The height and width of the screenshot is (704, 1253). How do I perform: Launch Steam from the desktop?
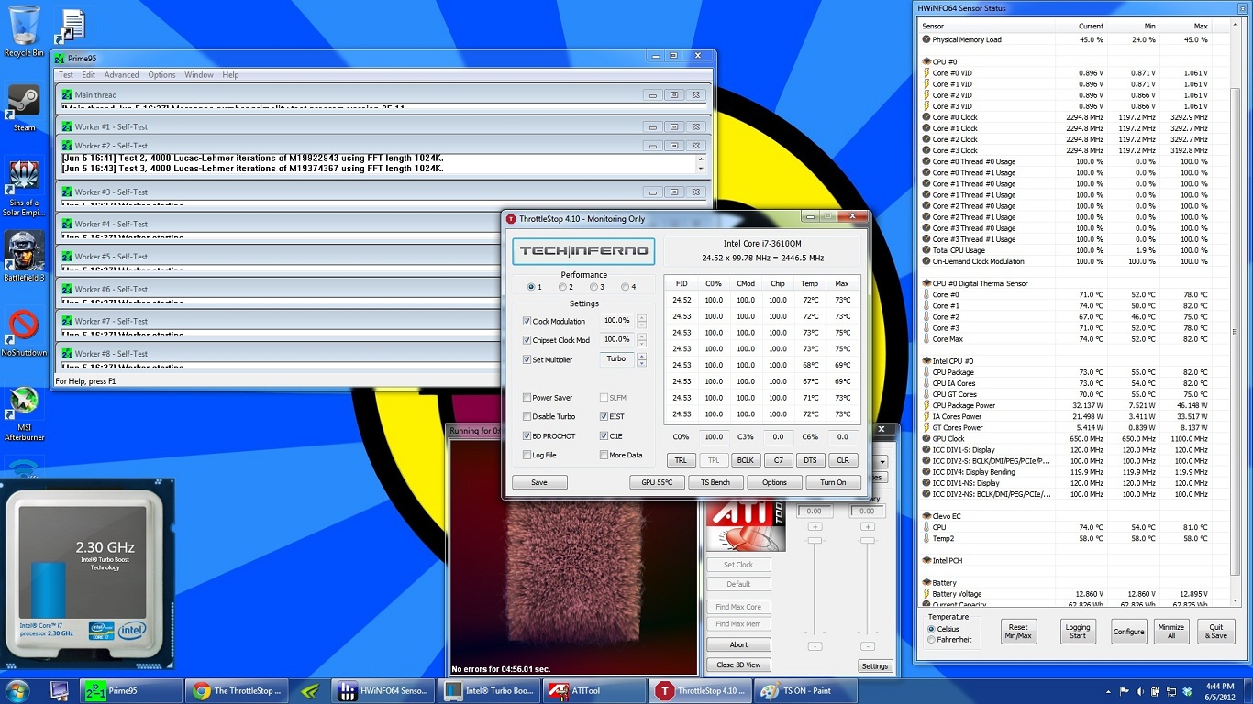(24, 108)
